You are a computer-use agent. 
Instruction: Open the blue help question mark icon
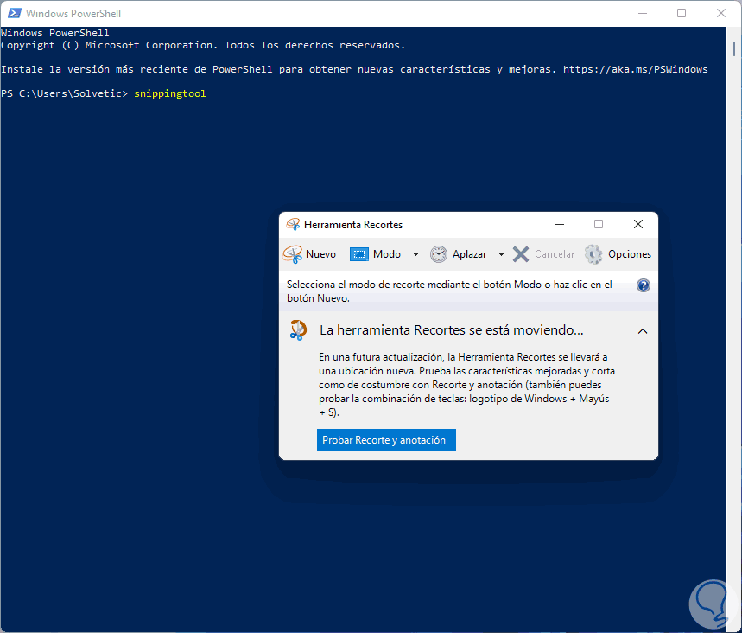pyautogui.click(x=644, y=285)
